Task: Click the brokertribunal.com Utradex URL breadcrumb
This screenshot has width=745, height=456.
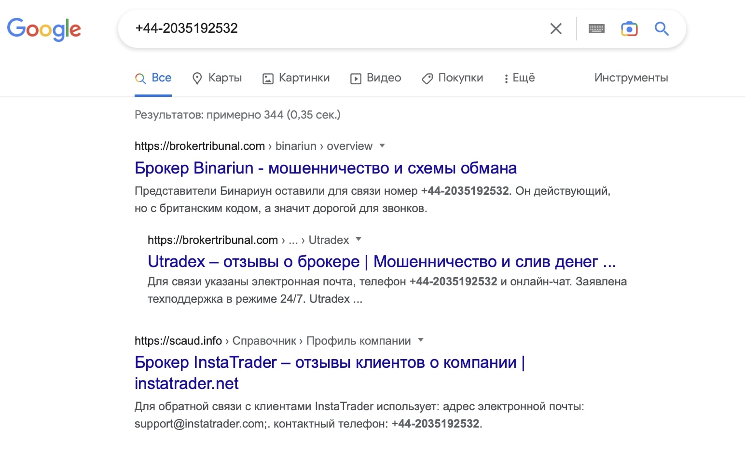Action: 248,240
